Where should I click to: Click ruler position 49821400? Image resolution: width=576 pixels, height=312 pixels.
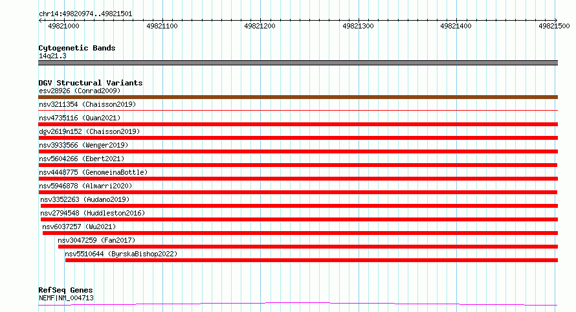click(x=456, y=26)
